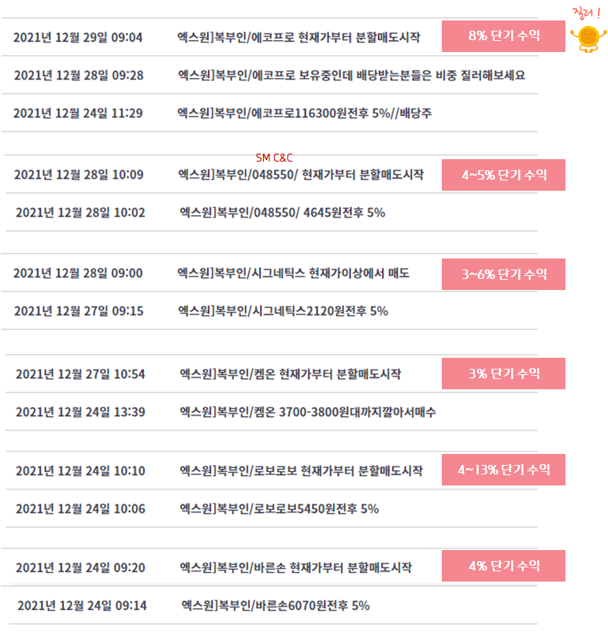Click the red SM C&C label
The width and height of the screenshot is (608, 632).
274,158
